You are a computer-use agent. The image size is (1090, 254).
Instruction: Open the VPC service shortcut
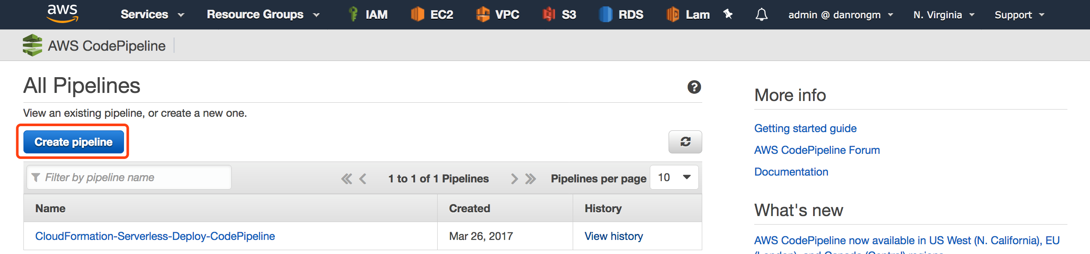point(498,14)
